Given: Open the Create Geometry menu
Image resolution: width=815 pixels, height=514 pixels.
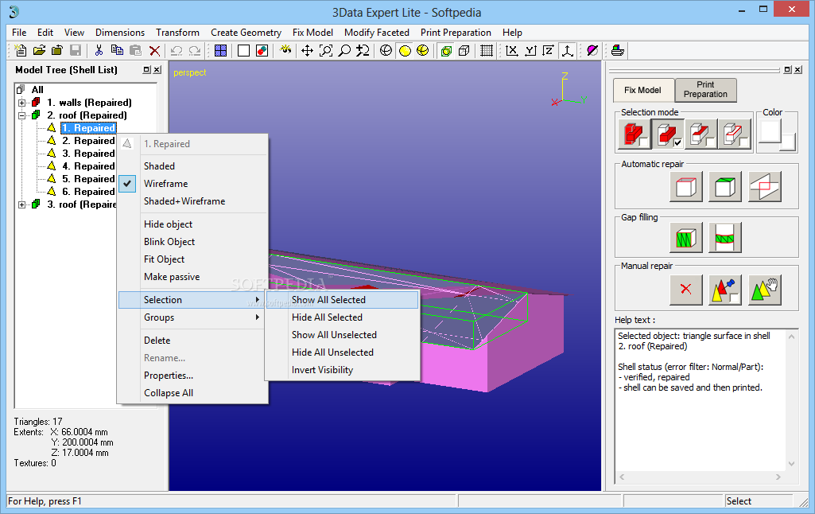Looking at the screenshot, I should pos(246,33).
